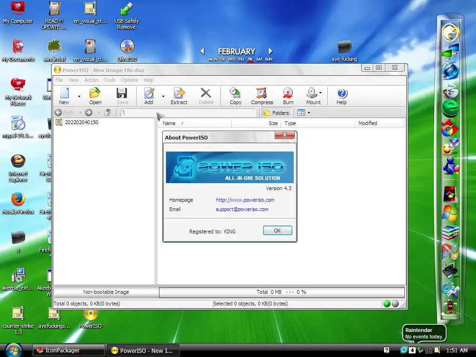Open the File menu in PowerISO
Image resolution: width=476 pixels, height=357 pixels.
(x=59, y=80)
